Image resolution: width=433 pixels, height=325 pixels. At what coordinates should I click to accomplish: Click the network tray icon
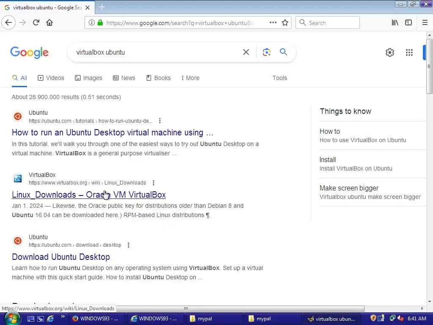pyautogui.click(x=392, y=318)
